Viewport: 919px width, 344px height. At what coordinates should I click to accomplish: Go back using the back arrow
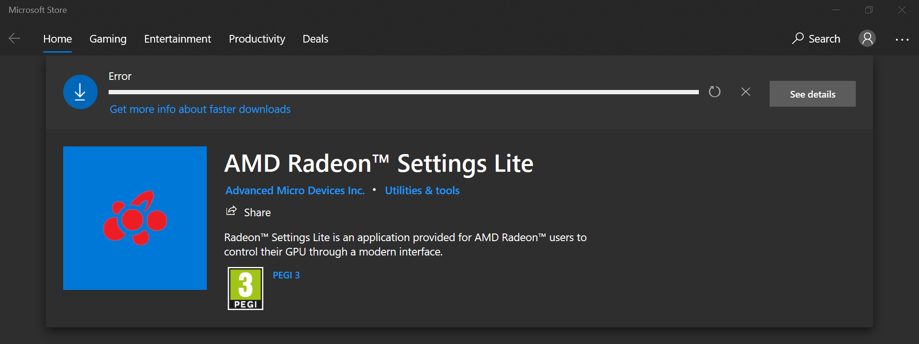[15, 39]
